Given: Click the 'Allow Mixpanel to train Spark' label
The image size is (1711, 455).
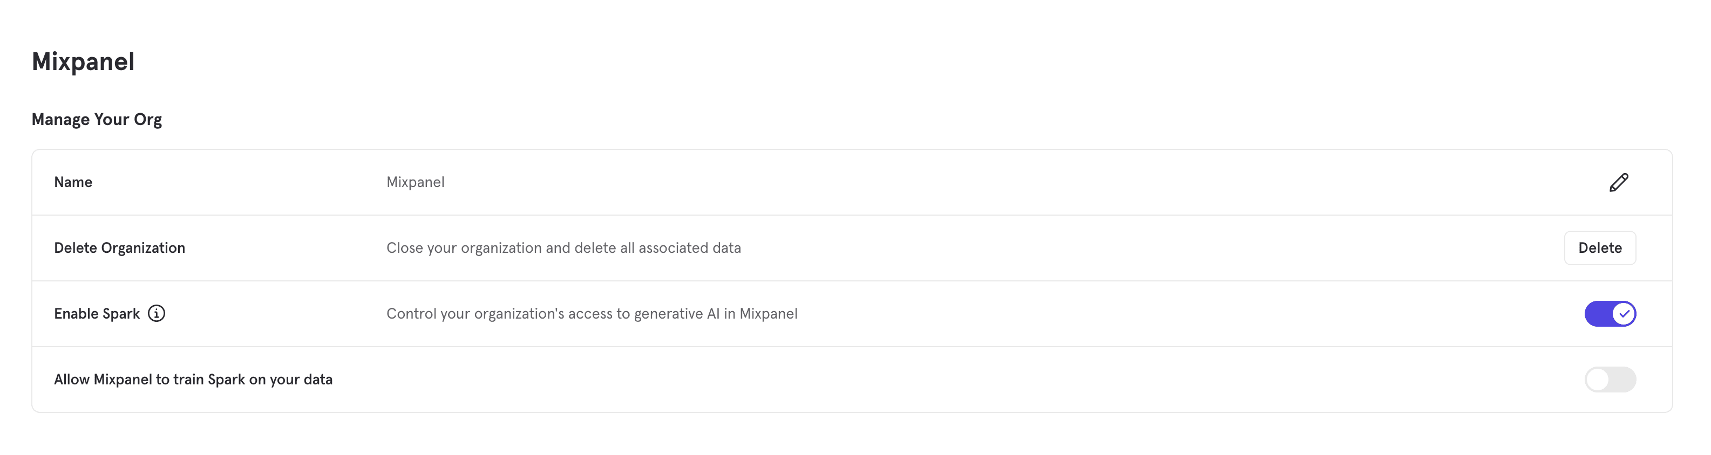Looking at the screenshot, I should [x=193, y=380].
